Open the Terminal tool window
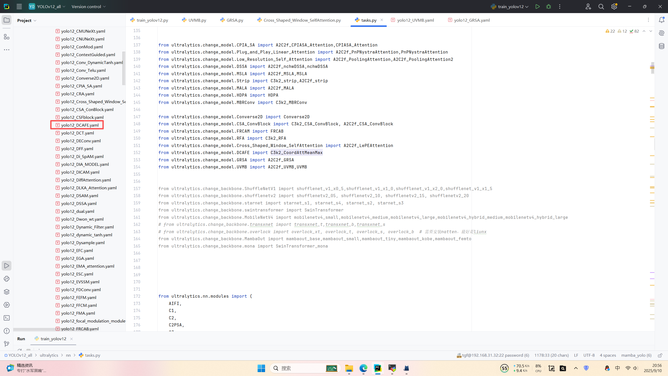668x376 pixels. (x=7, y=318)
